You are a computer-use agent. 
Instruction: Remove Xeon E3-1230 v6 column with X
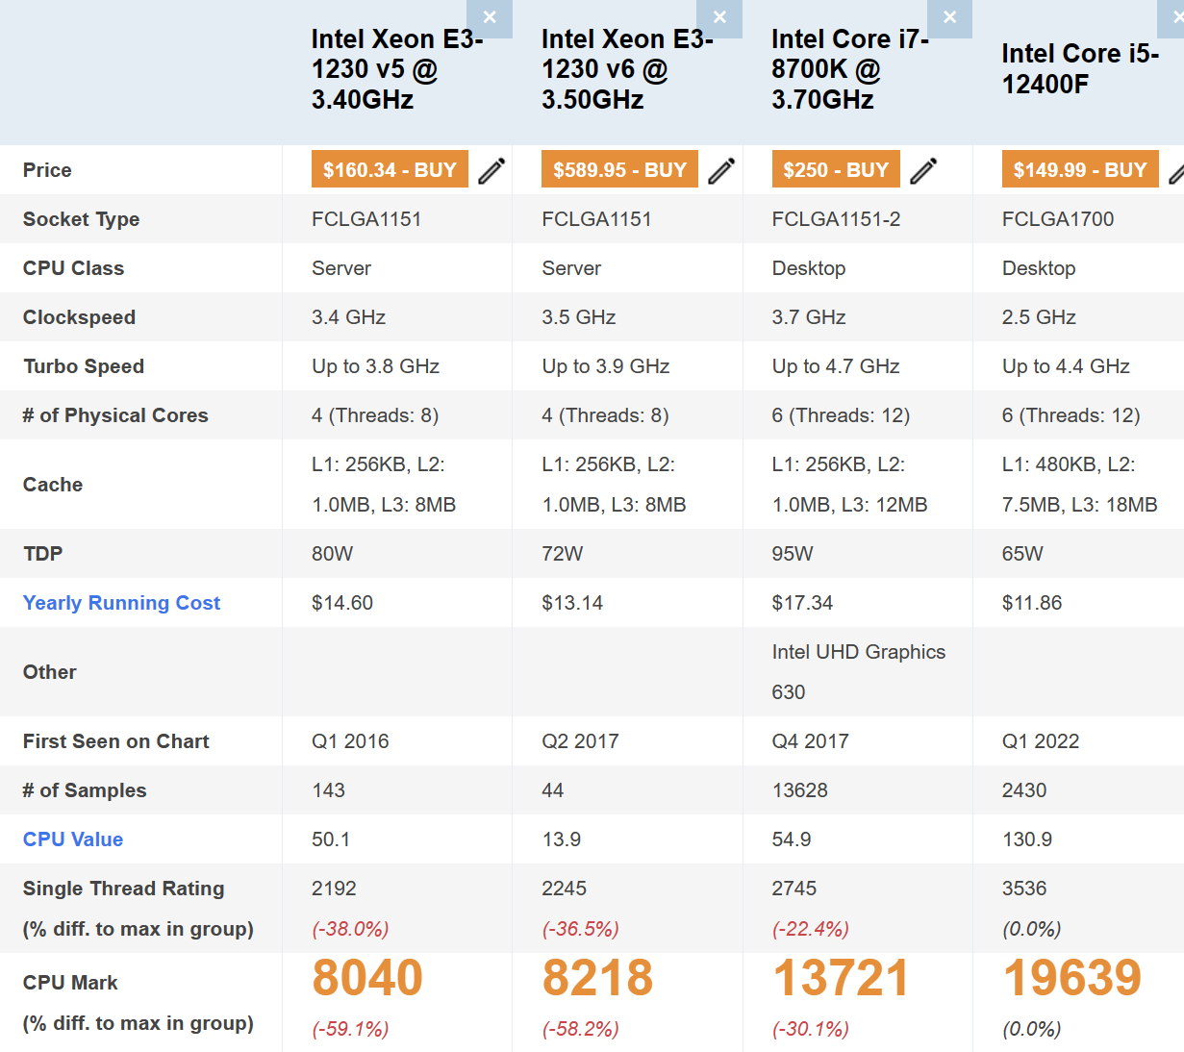click(719, 17)
